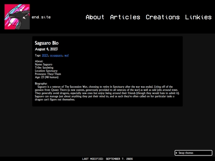Viewport: 215px width, 161px height.
Task: Click the 'Pronouns: They/Them' line
Action: (x=48, y=74)
